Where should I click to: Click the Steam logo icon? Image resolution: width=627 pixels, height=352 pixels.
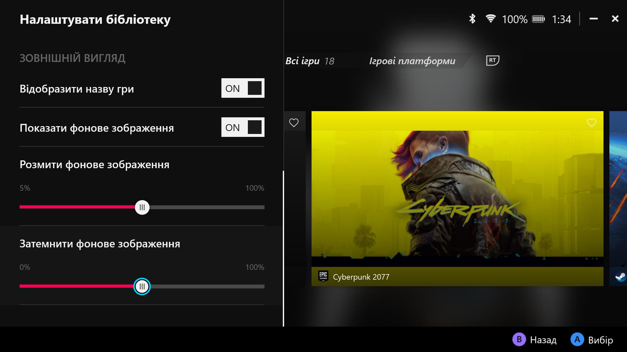[x=620, y=277]
